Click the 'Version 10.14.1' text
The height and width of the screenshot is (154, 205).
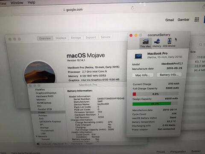tap(76, 60)
